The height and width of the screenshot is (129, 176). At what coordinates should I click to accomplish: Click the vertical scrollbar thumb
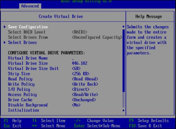123,61
